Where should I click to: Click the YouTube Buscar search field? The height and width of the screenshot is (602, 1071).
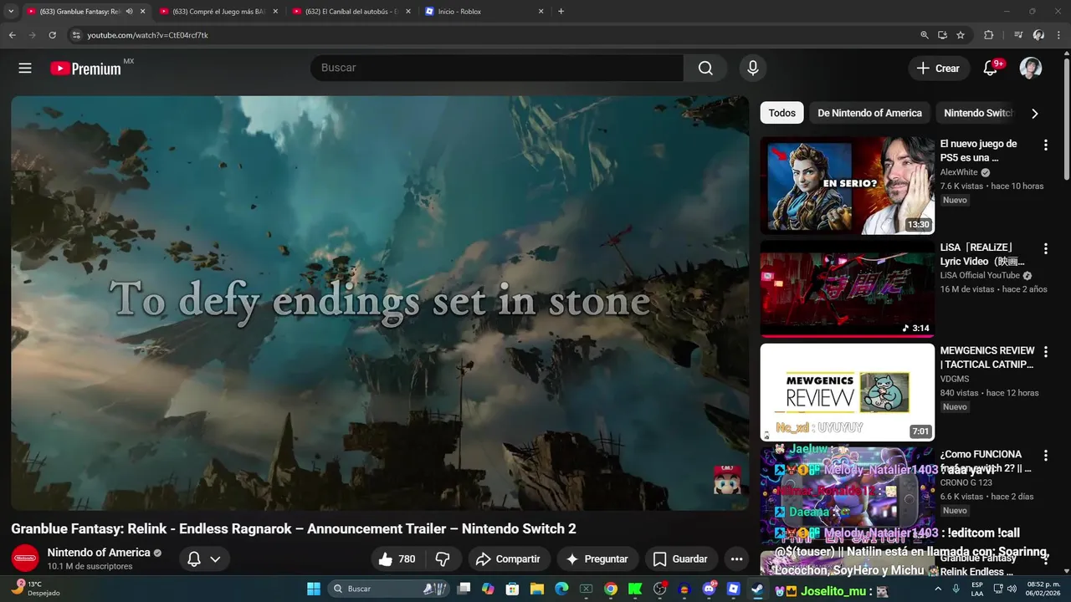click(497, 69)
